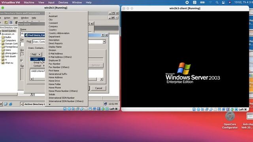The width and height of the screenshot is (253, 142).
Task: Click hard disk indicator in win2k3 status bar
Action: 65,109
